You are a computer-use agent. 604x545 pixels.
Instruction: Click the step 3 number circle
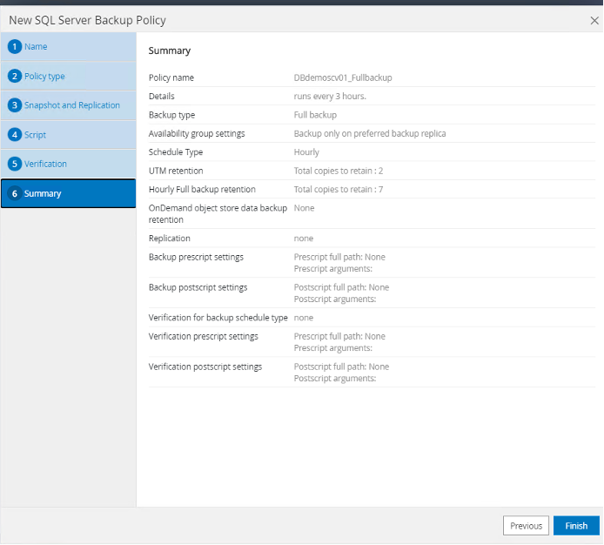pyautogui.click(x=15, y=105)
